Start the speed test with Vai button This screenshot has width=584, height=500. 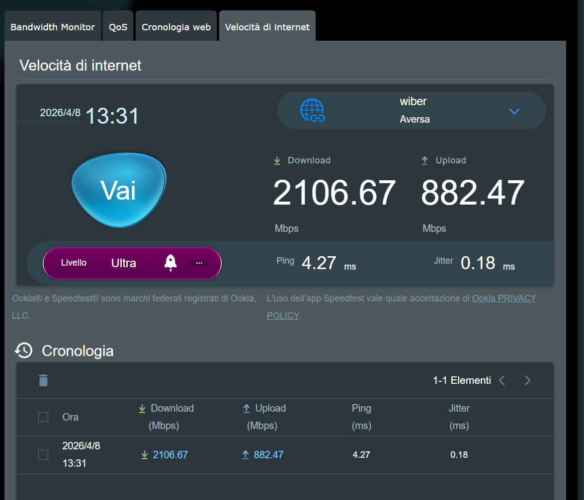pos(119,190)
